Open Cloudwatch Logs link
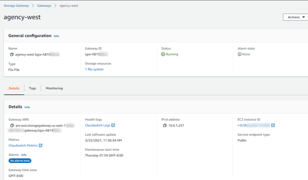 (x=97, y=126)
